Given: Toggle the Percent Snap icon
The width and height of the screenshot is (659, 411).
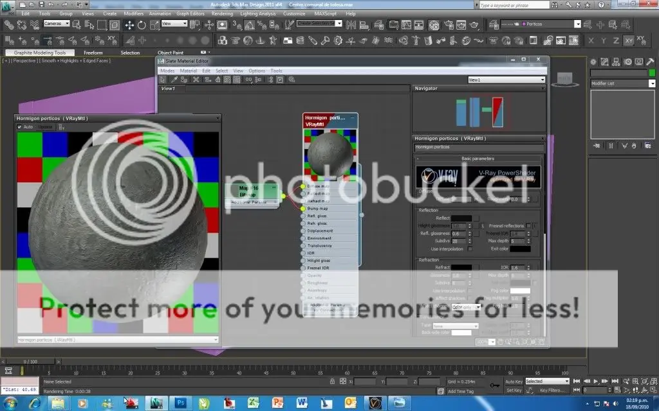Looking at the screenshot, I should click(x=262, y=25).
